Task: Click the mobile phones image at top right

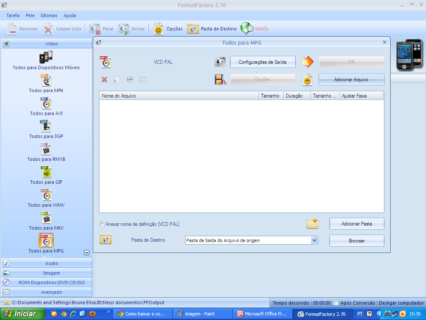Action: coord(409,55)
